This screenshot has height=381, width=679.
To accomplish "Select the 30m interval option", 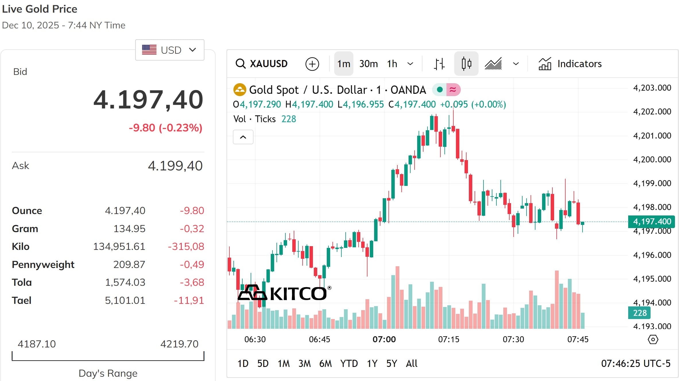I will click(368, 64).
